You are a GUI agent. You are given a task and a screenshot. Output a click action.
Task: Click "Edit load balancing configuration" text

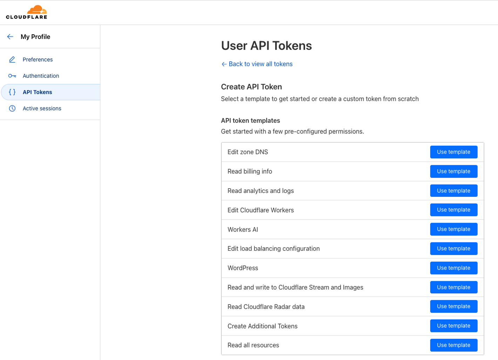click(x=274, y=249)
